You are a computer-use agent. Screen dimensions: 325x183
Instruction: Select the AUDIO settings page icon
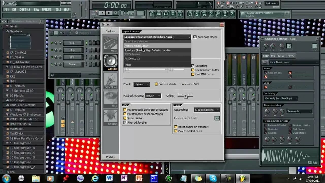[110, 62]
